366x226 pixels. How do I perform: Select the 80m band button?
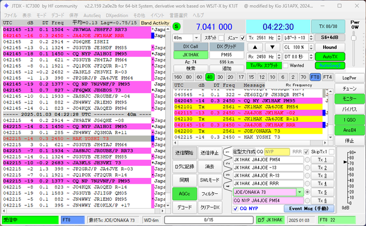[189, 77]
